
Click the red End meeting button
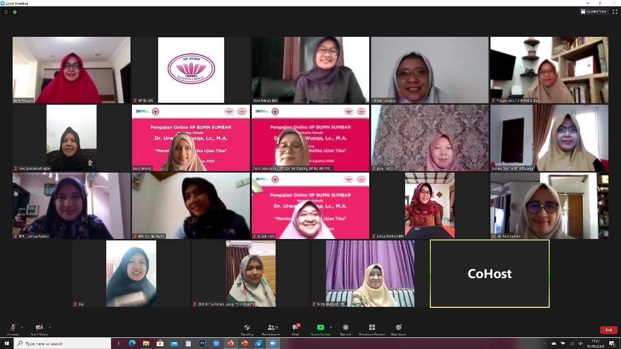click(x=608, y=330)
